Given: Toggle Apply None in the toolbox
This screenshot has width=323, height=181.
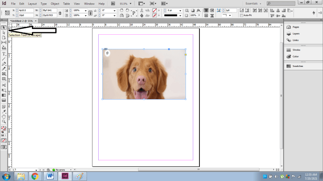Looking at the screenshot, I should tap(4, 141).
